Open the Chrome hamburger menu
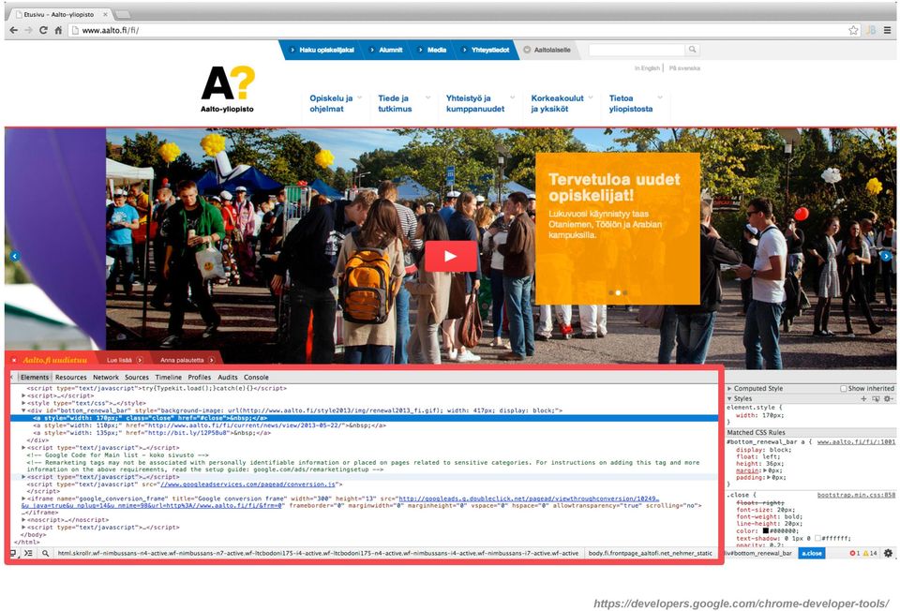 pos(888,30)
